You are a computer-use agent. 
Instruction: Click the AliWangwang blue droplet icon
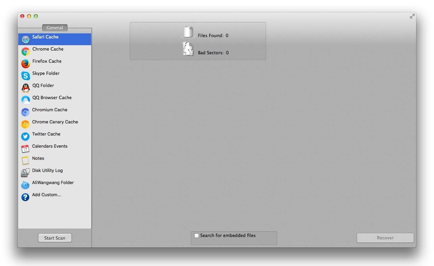(25, 185)
